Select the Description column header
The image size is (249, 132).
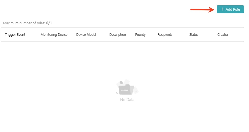[118, 35]
